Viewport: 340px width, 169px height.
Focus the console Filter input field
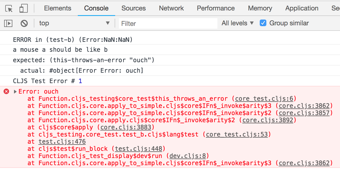pyautogui.click(x=168, y=23)
